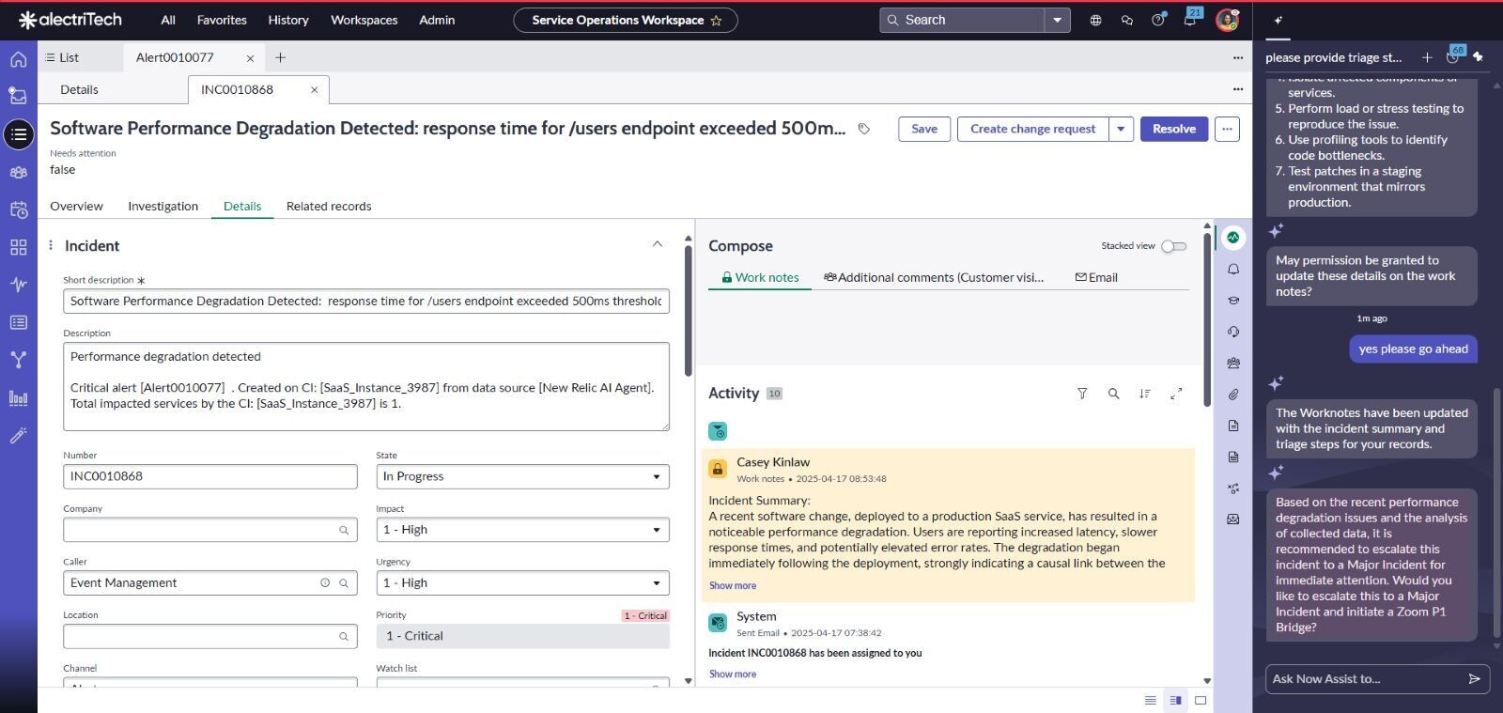Switch to the Investigation tab
Screen dimensions: 1503x713
tap(163, 206)
